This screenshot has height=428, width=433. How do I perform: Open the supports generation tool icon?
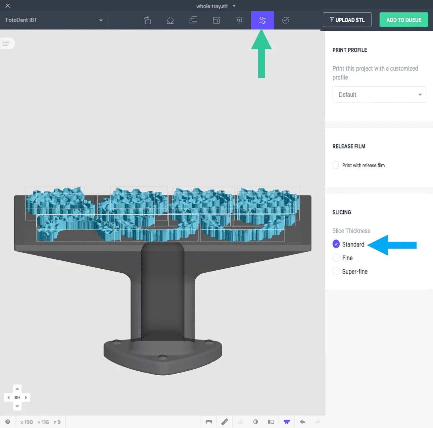[x=170, y=20]
